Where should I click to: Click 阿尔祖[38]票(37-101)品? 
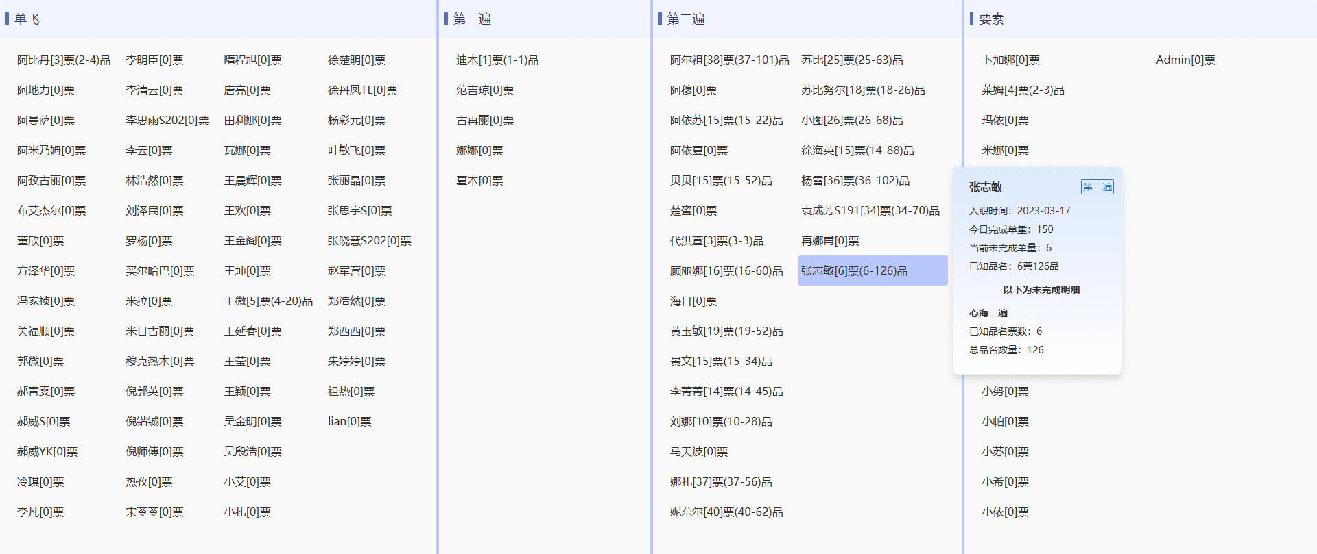click(730, 60)
